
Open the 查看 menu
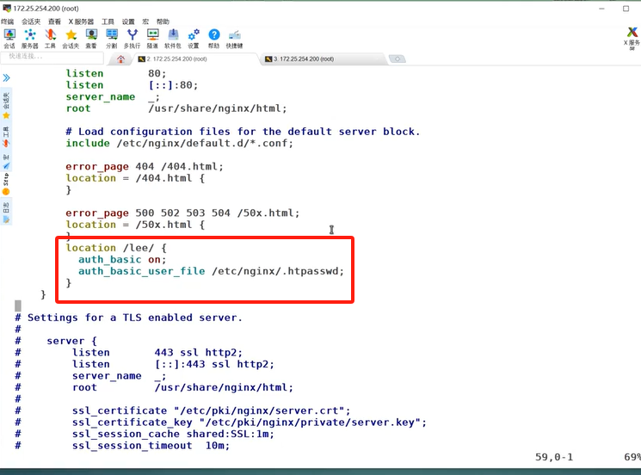(x=54, y=22)
